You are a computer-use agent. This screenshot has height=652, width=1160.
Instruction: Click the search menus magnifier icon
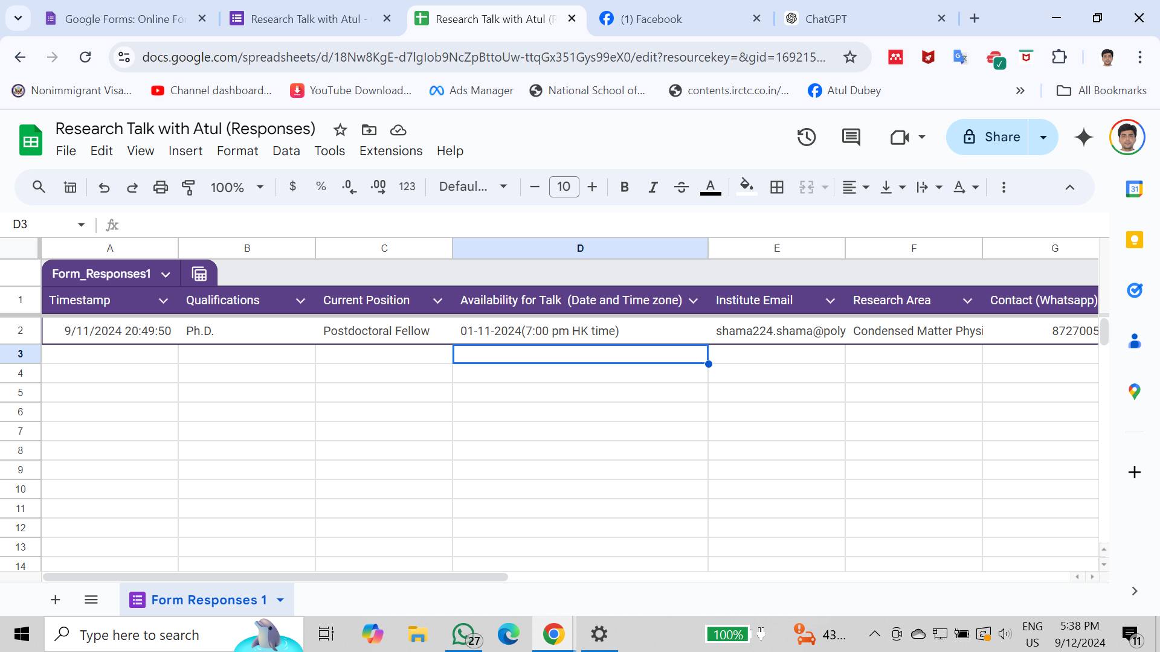tap(39, 187)
